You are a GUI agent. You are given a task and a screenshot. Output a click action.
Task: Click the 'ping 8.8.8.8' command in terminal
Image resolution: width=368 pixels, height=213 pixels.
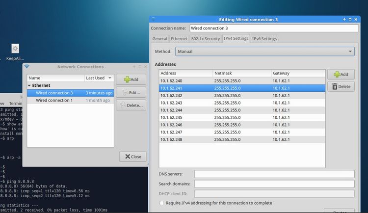click(21, 181)
